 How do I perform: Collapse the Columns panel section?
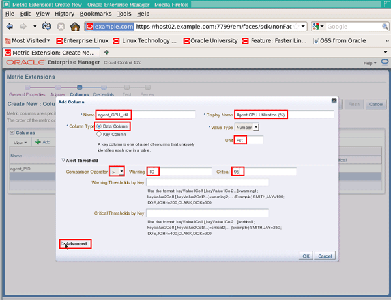[12, 133]
